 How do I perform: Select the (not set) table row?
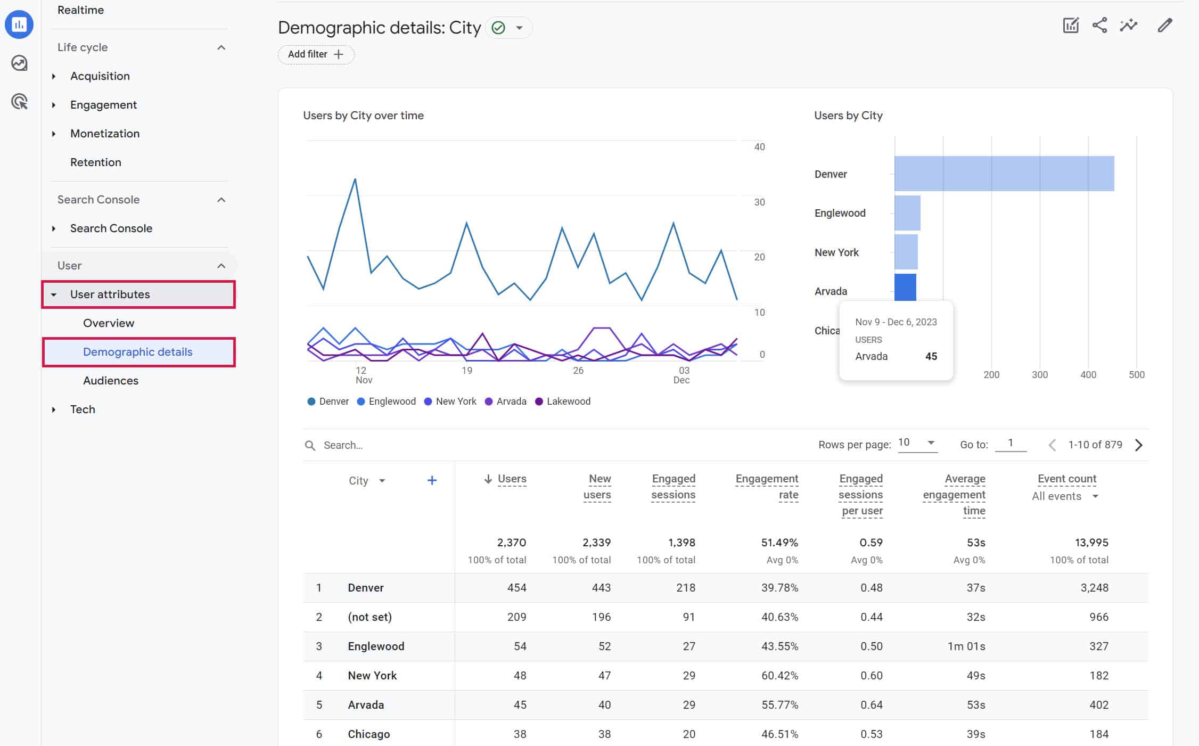(726, 617)
